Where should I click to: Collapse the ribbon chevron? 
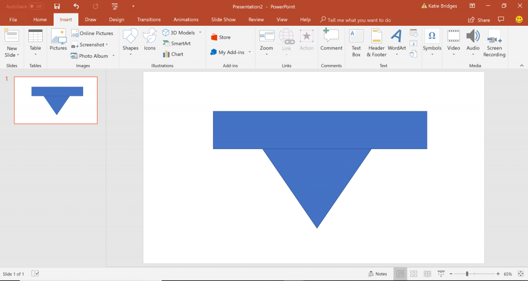click(x=522, y=65)
